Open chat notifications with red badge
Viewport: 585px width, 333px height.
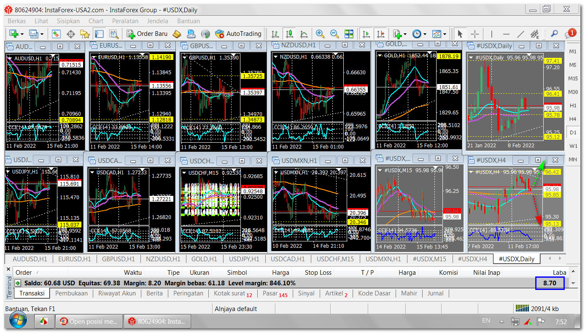tap(570, 33)
